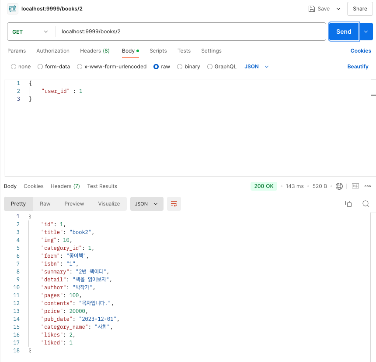Image resolution: width=376 pixels, height=362 pixels.
Task: Open the response Body tab
Action: [10, 186]
